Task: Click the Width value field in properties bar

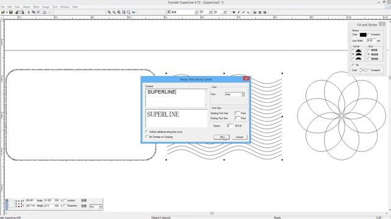Action: 49,200
